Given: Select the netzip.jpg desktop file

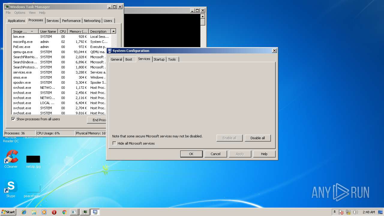Looking at the screenshot, I should [33, 162].
